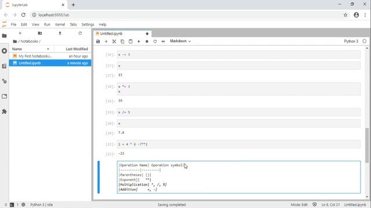Open the Kernel menu
Screen dimensions: 371x208
(60, 24)
